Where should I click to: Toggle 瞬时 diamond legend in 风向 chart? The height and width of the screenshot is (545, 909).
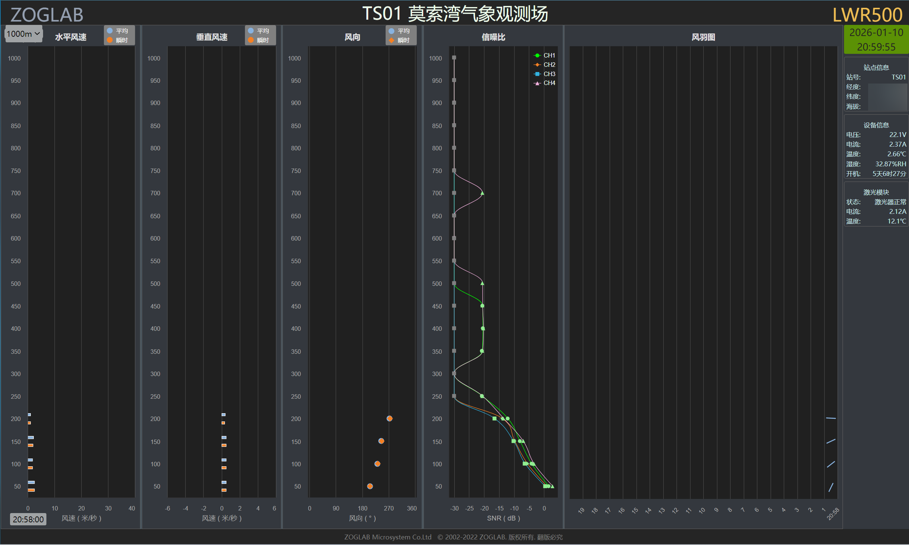(399, 40)
